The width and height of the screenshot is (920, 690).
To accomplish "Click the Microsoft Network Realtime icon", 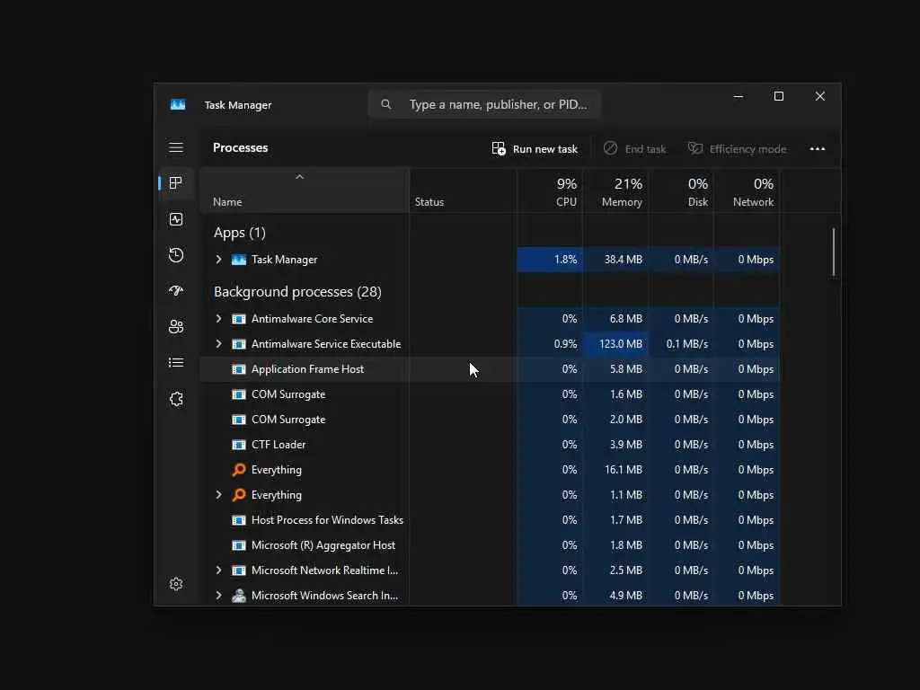I will pyautogui.click(x=239, y=571).
